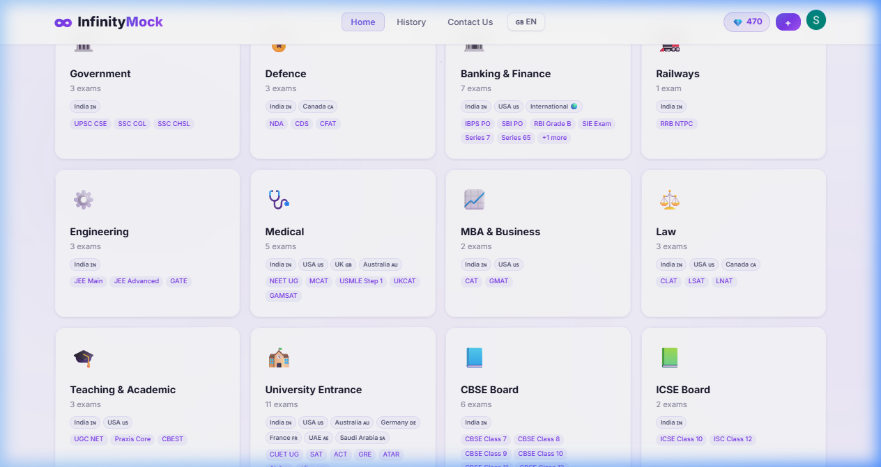Click the InfinityMock brand name
Image resolution: width=881 pixels, height=467 pixels.
click(x=120, y=22)
